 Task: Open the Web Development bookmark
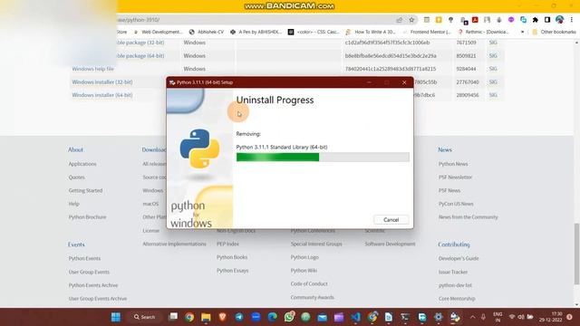tap(159, 33)
